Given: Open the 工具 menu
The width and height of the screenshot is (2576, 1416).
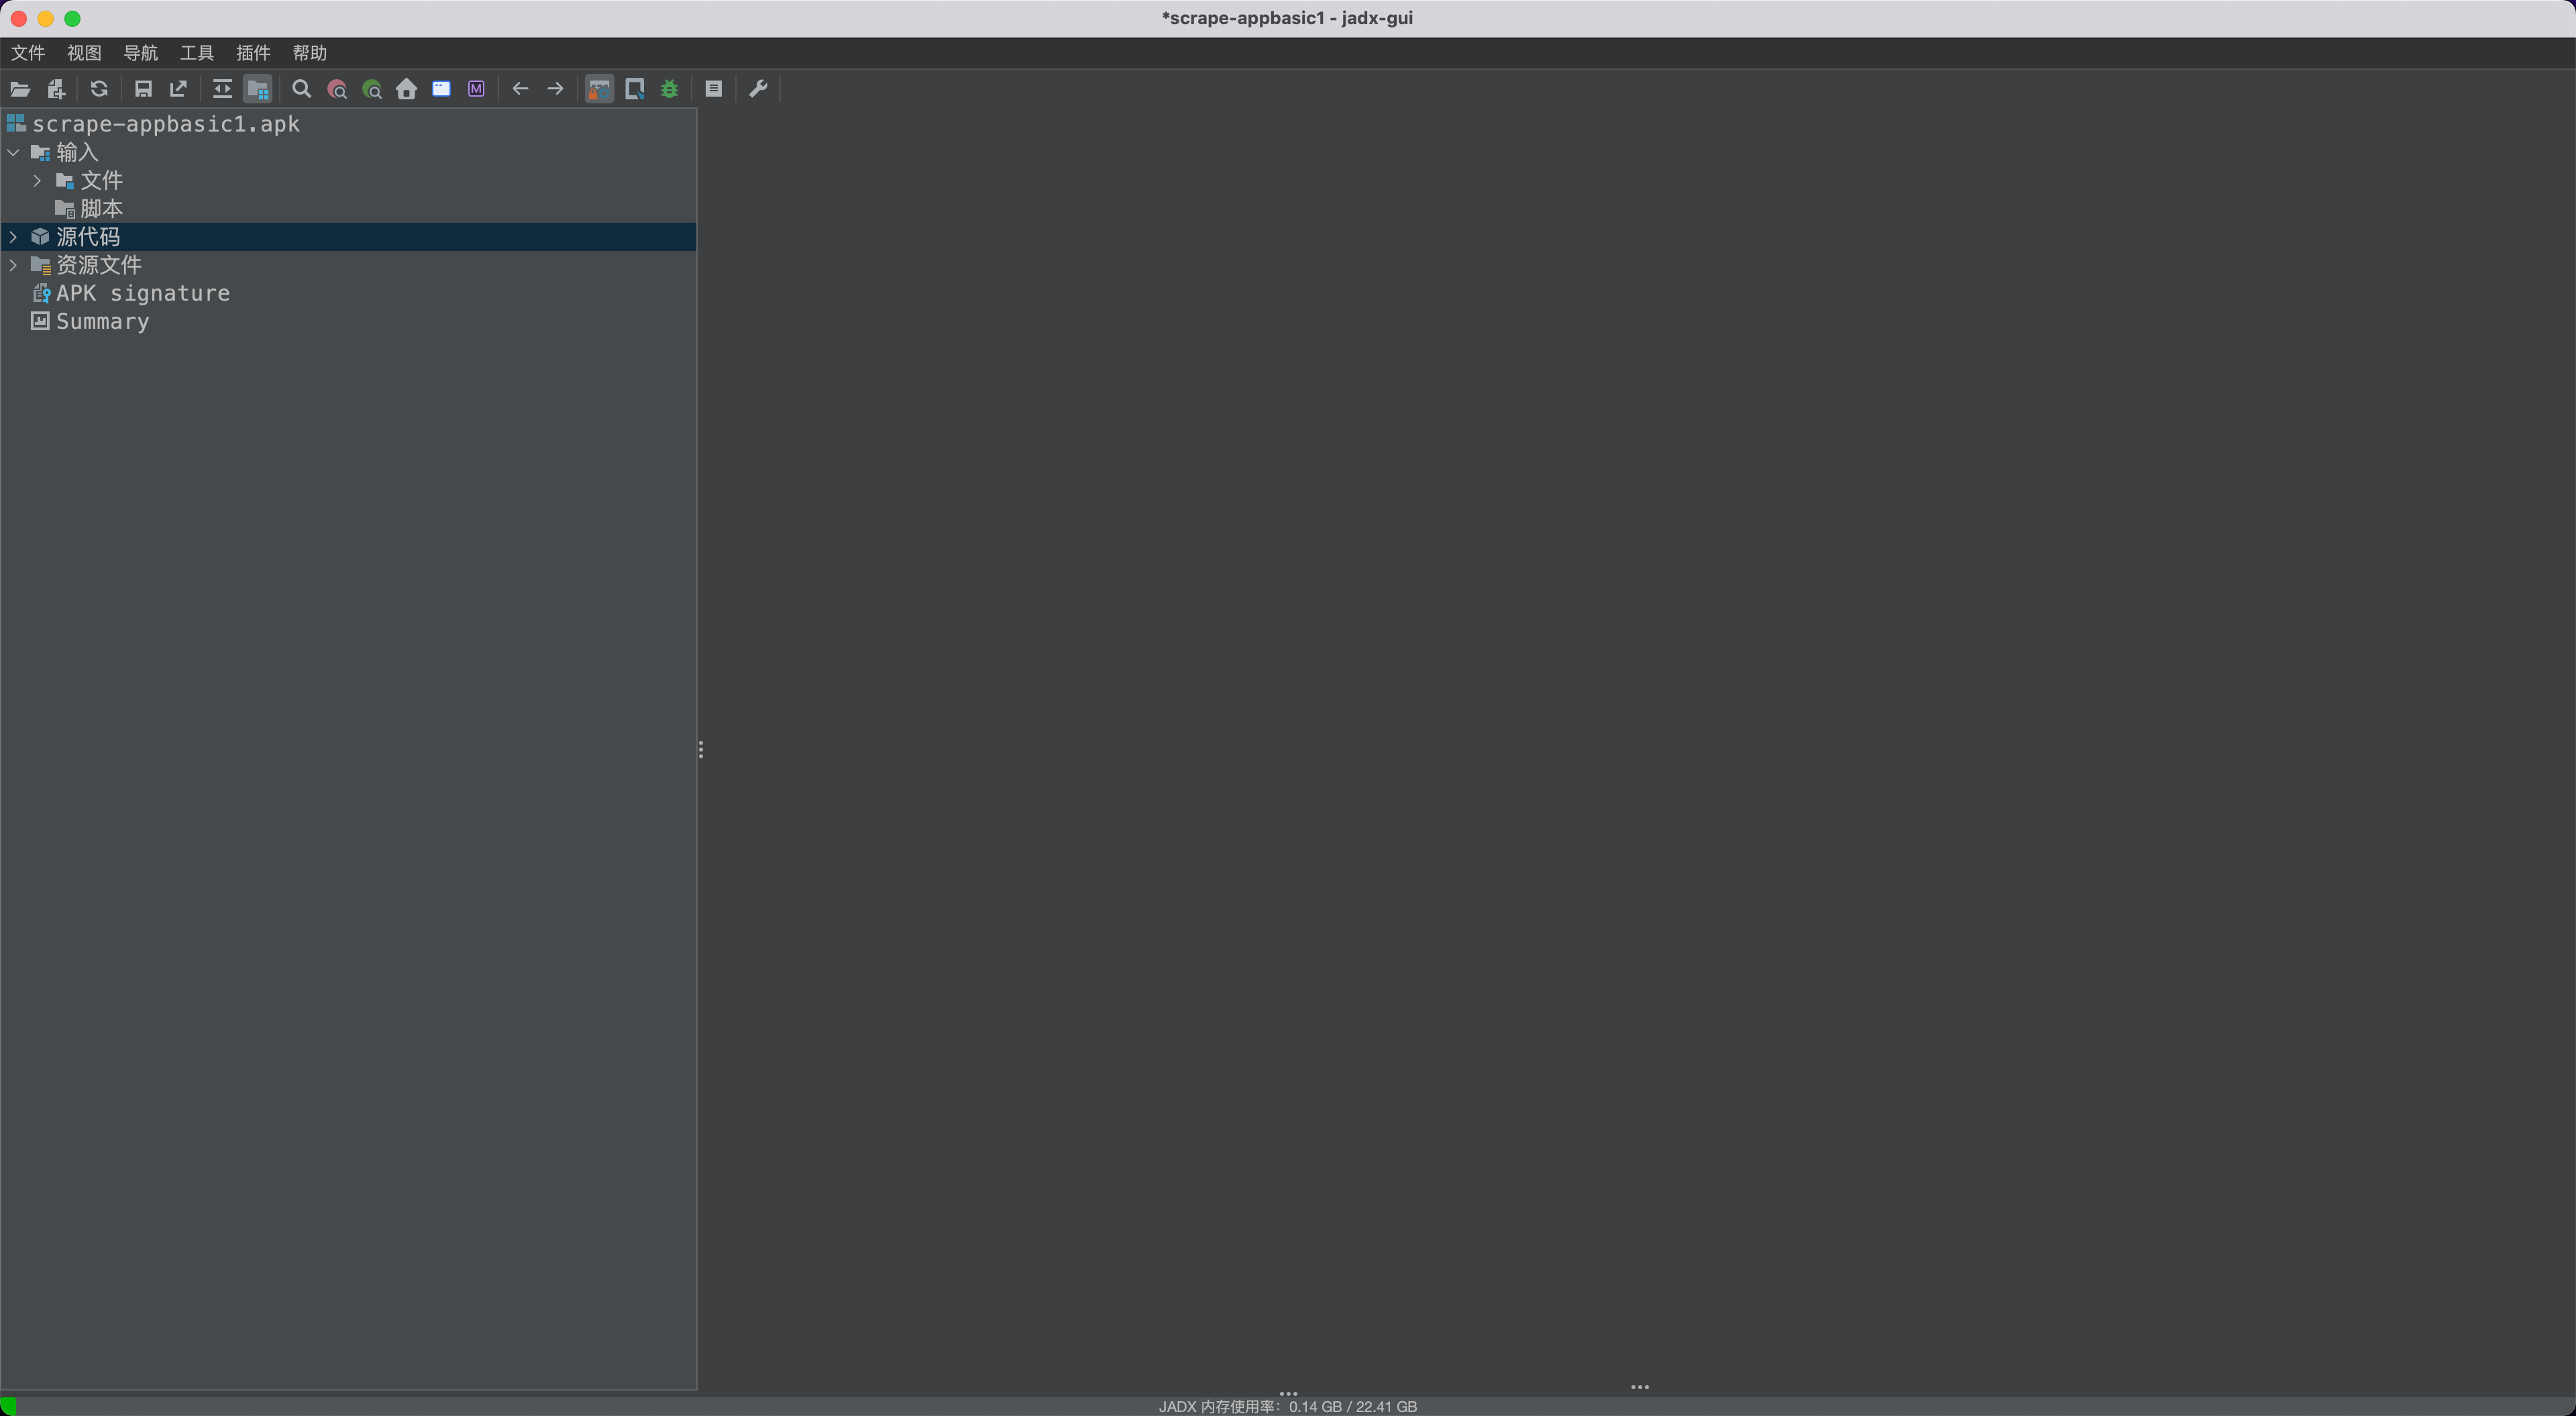Looking at the screenshot, I should (196, 53).
